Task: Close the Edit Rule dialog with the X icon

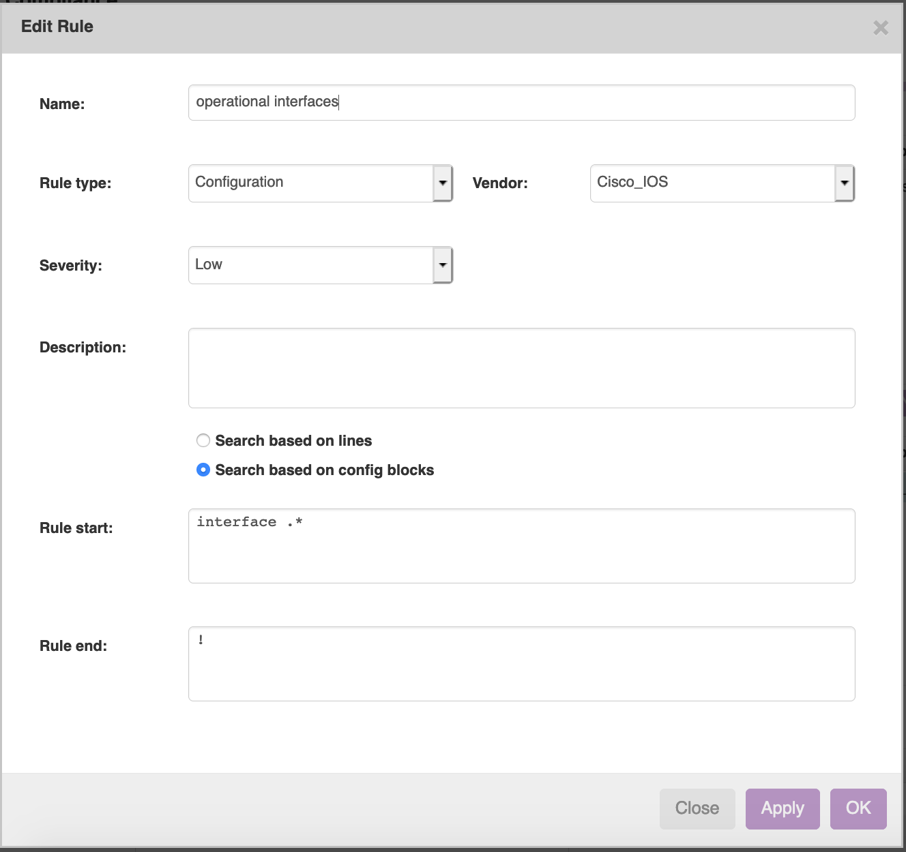Action: tap(880, 28)
